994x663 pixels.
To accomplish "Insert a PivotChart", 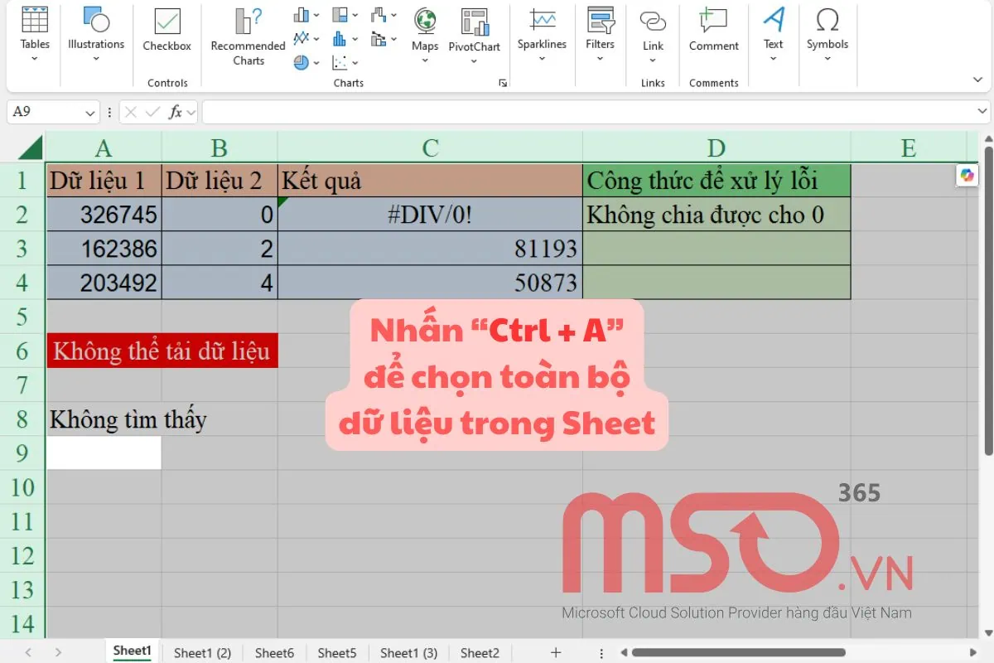I will click(474, 33).
